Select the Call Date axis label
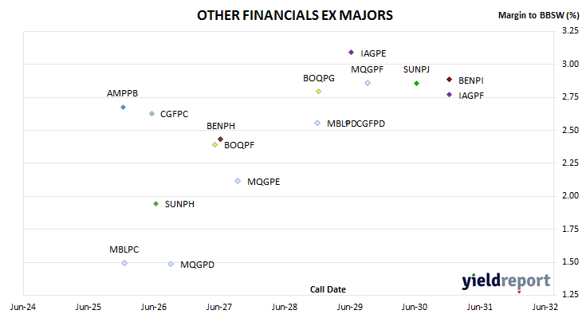 coord(328,289)
